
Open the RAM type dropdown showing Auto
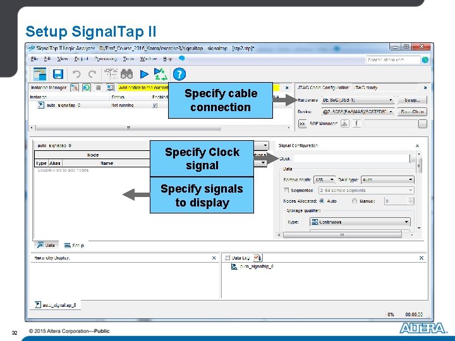click(x=387, y=180)
